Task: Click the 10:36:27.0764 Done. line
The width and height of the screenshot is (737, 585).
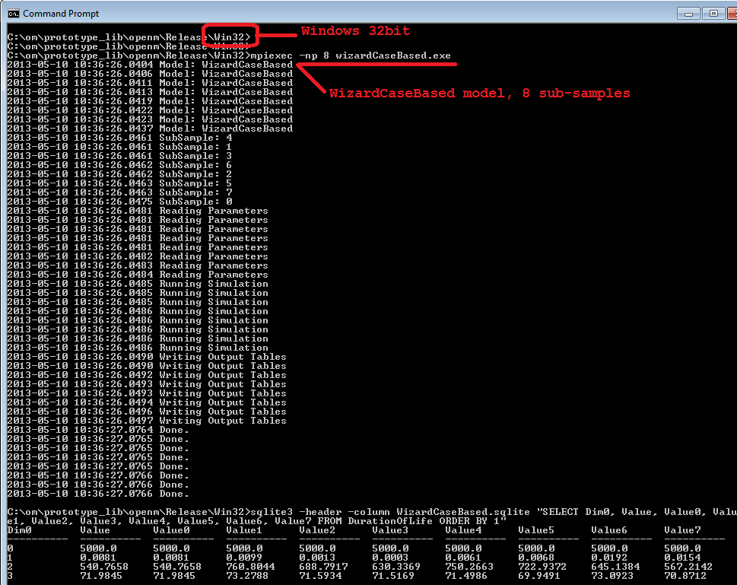Action: pyautogui.click(x=98, y=430)
